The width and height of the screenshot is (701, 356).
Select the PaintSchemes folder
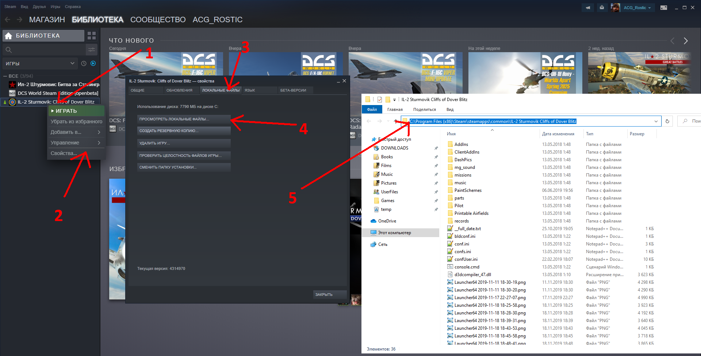468,190
